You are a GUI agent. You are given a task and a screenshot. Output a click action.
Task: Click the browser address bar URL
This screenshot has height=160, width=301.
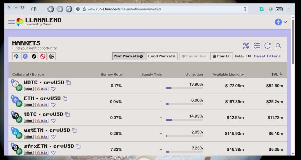pyautogui.click(x=124, y=9)
